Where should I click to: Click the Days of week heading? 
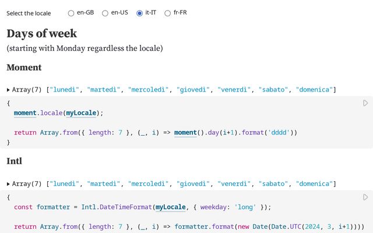[41, 33]
